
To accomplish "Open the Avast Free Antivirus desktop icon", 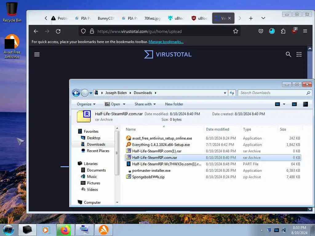I will [12, 46].
